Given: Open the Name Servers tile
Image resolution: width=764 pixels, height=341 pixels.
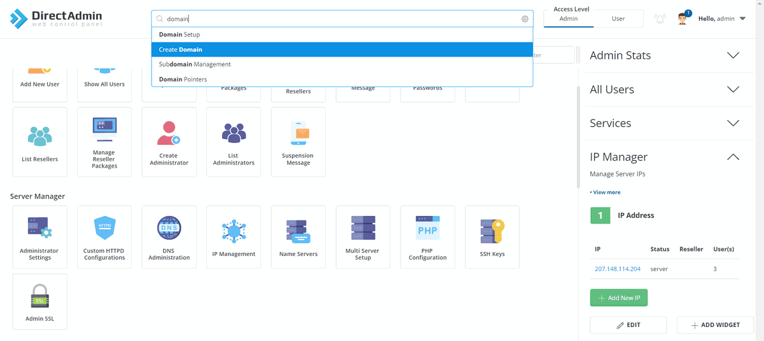Looking at the screenshot, I should [298, 237].
